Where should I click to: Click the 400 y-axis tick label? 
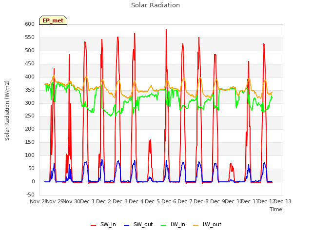[30, 77]
